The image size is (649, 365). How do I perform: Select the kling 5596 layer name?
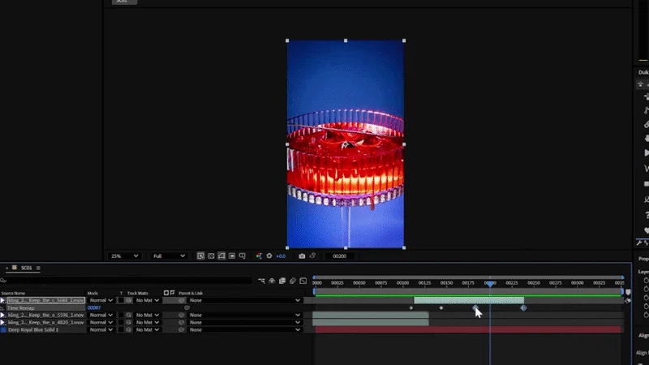click(x=46, y=315)
